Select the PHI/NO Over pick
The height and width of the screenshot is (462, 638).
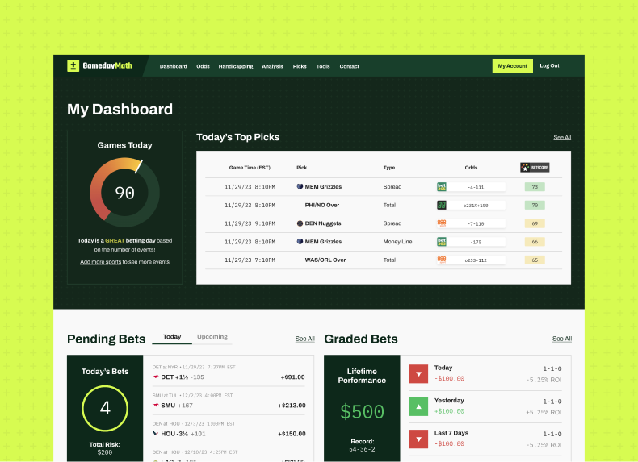322,205
